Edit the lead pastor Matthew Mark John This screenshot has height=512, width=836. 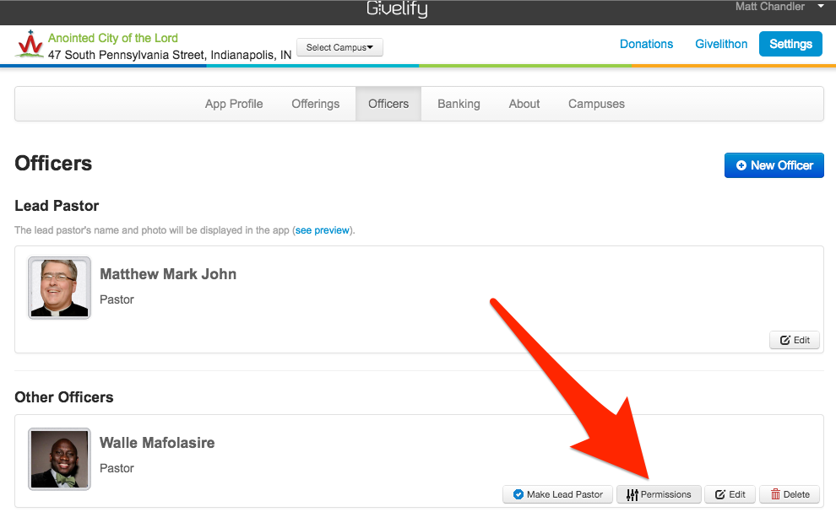[795, 340]
